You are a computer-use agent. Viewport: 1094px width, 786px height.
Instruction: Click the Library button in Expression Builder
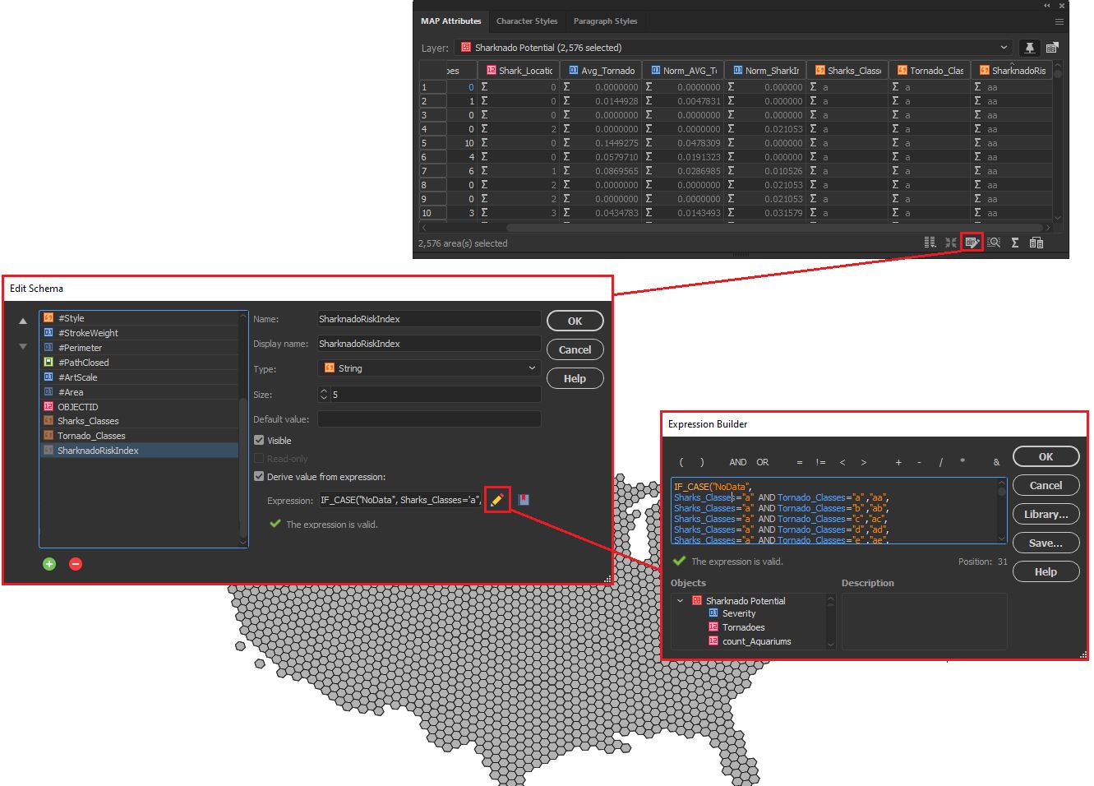(x=1046, y=514)
